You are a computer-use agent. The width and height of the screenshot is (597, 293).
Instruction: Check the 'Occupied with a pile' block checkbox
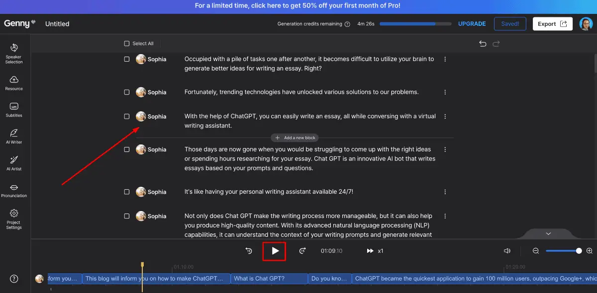(x=127, y=59)
